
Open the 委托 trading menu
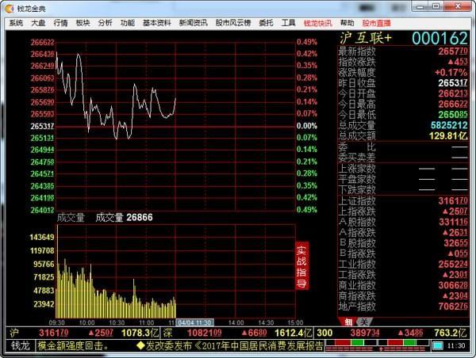coord(266,23)
